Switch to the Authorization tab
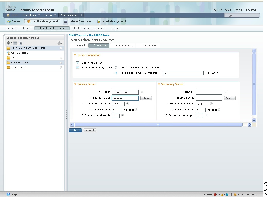The image size is (268, 197). pyautogui.click(x=149, y=45)
